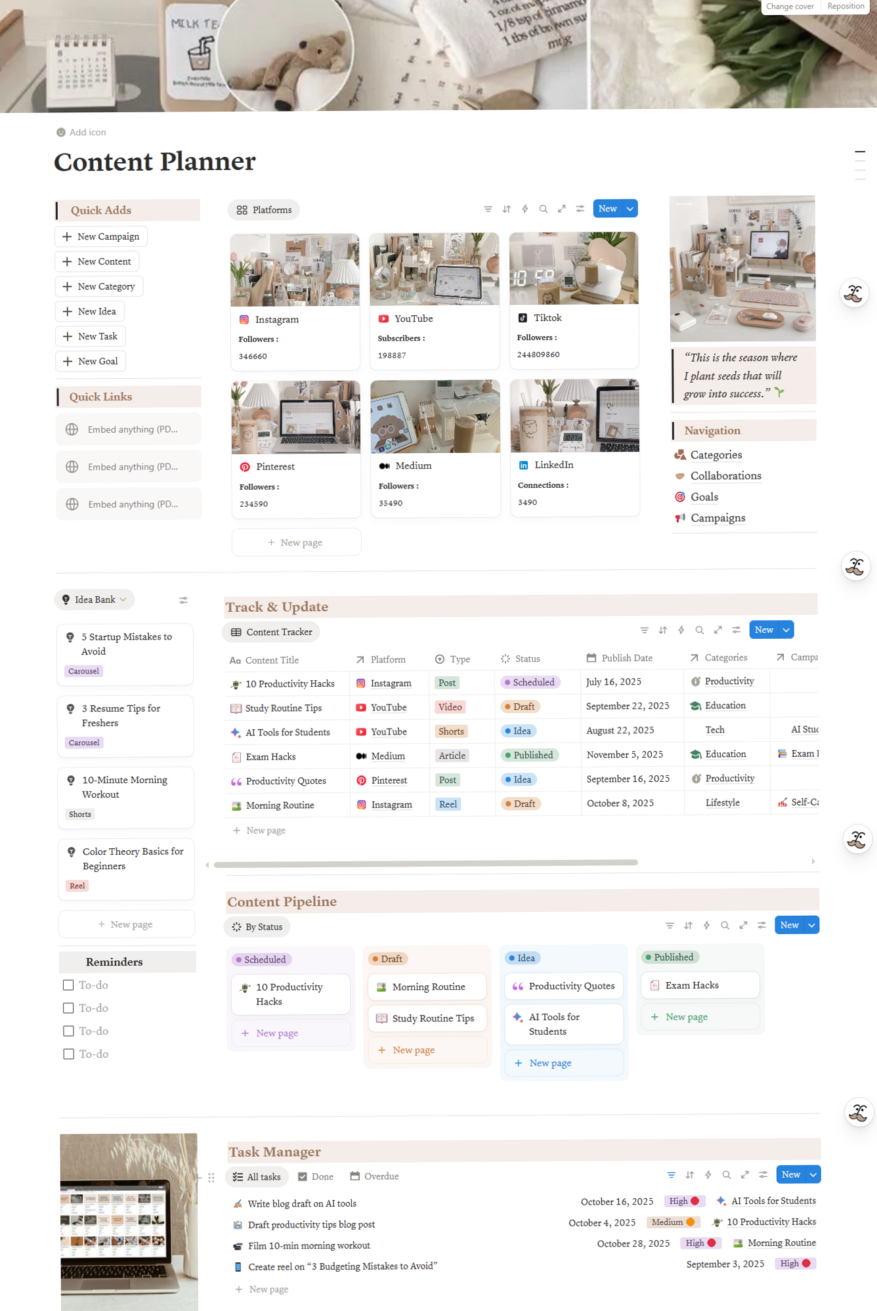Click the Idea Bank settings sliders icon
877x1311 pixels.
[x=183, y=599]
